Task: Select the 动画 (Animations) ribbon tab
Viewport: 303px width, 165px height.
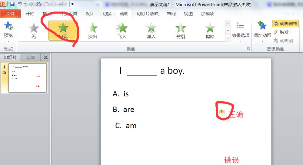Action: click(124, 14)
